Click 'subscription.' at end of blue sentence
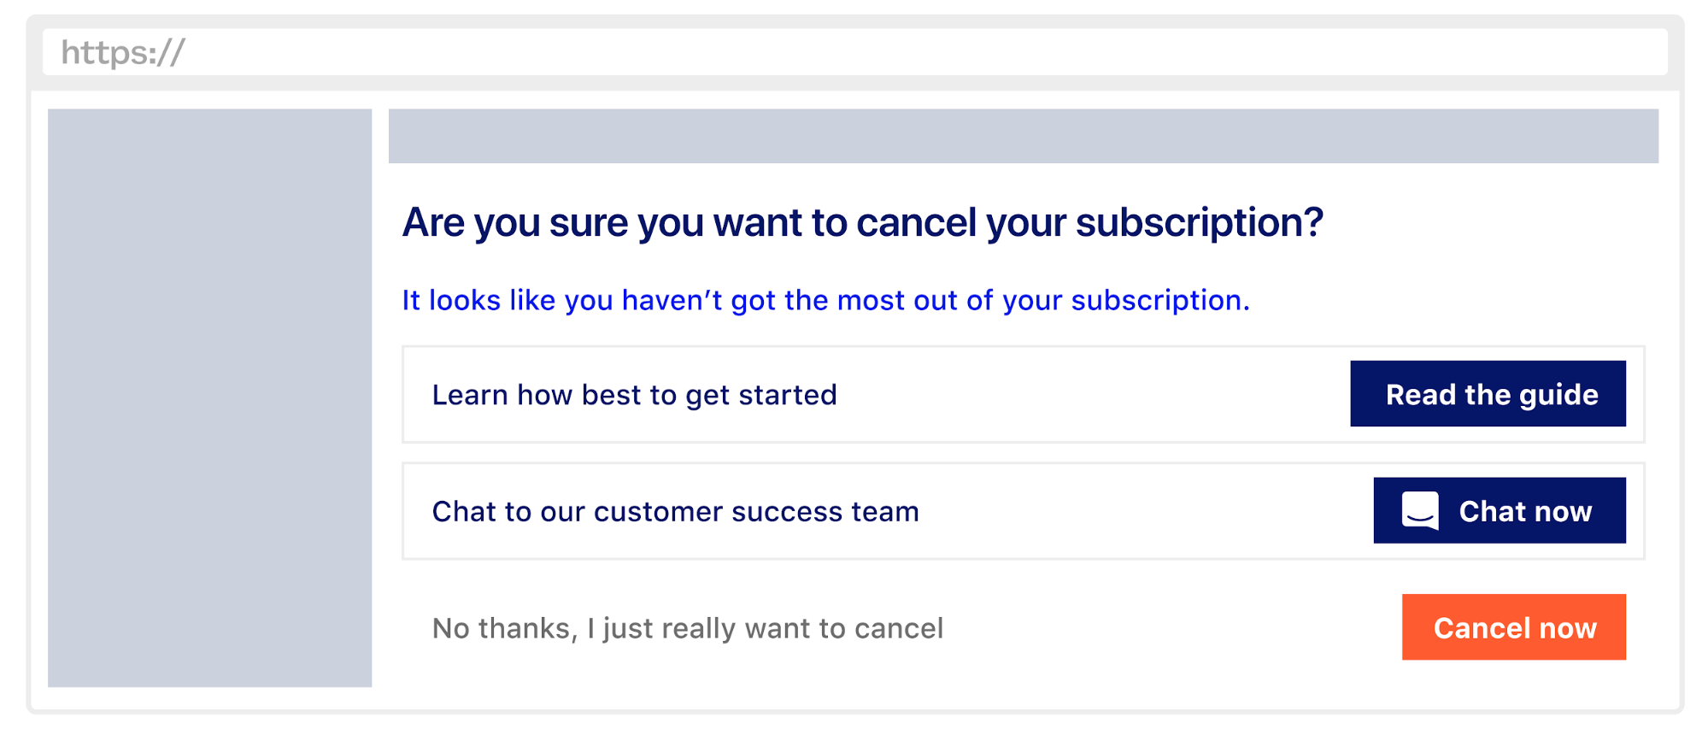 [1159, 300]
